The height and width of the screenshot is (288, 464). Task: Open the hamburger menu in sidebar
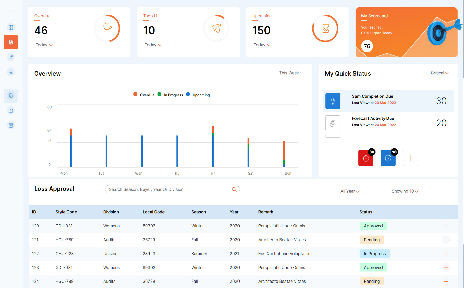tap(11, 10)
